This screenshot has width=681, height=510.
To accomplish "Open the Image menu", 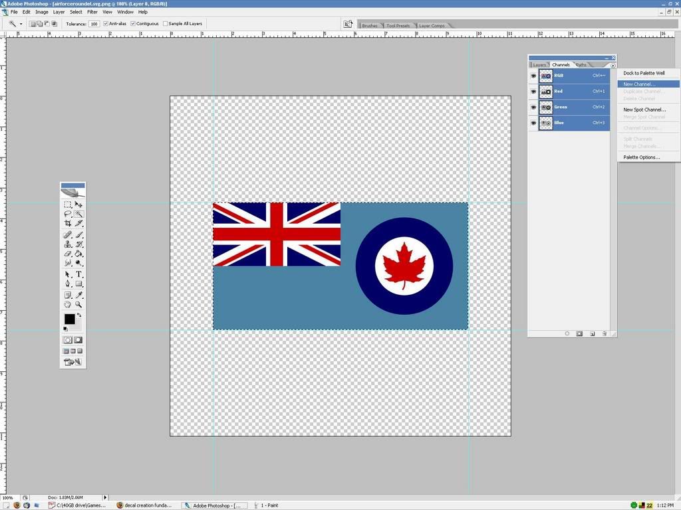I will [x=42, y=12].
